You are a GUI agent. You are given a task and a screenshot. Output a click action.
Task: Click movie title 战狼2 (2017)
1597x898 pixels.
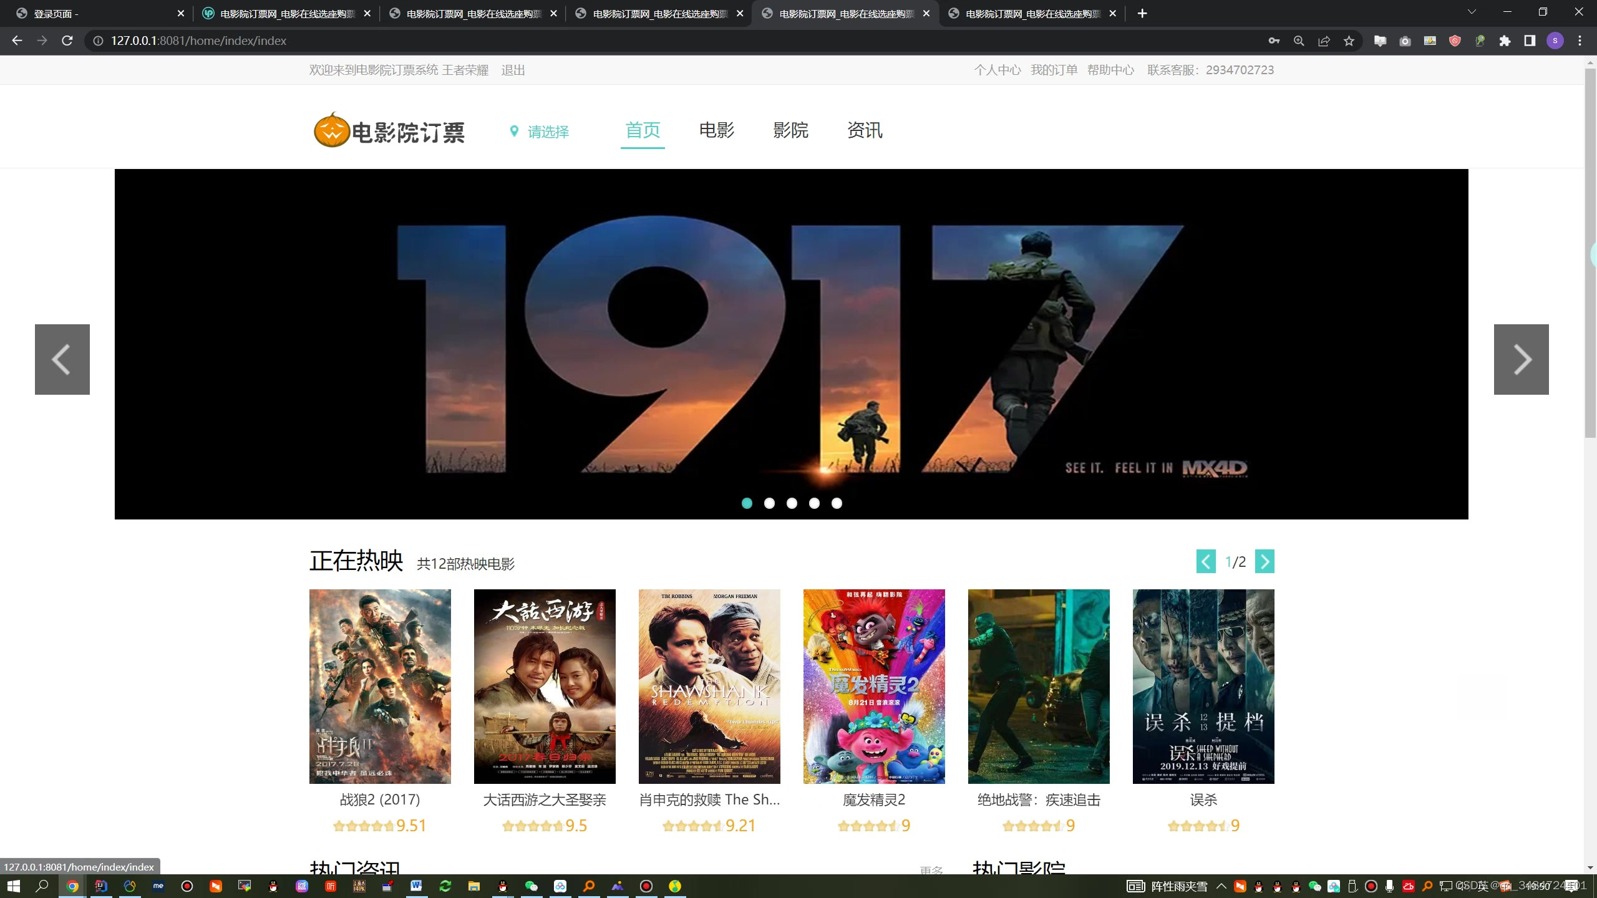[380, 799]
